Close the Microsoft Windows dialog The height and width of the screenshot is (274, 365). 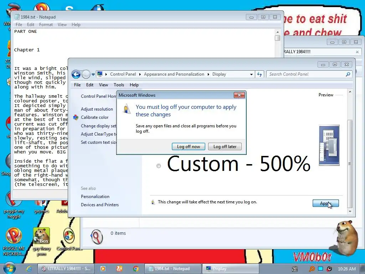(239, 95)
